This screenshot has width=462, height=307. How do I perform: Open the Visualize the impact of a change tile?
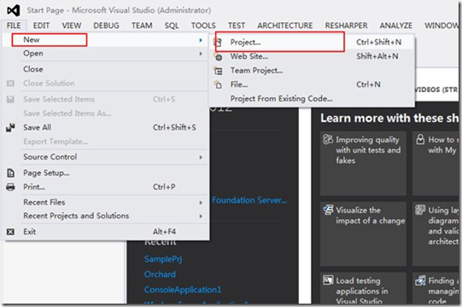point(363,234)
